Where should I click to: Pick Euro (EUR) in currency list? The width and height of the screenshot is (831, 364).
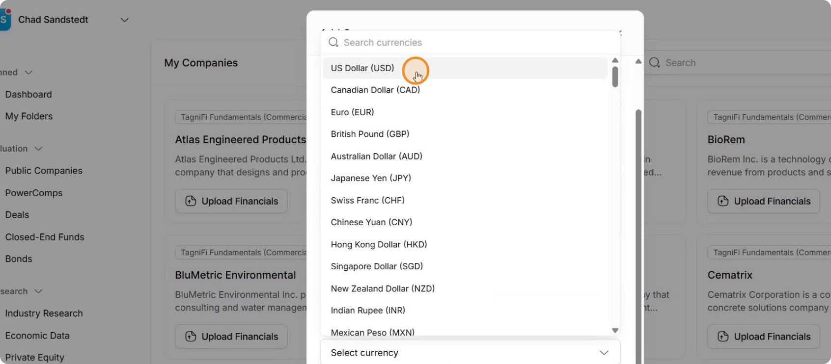(x=465, y=112)
